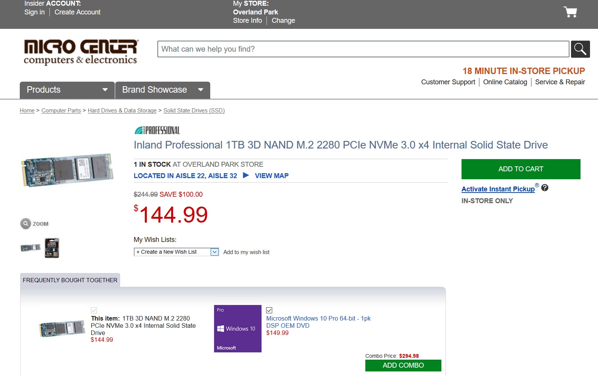Click the search text input field
The height and width of the screenshot is (376, 598).
click(x=363, y=49)
